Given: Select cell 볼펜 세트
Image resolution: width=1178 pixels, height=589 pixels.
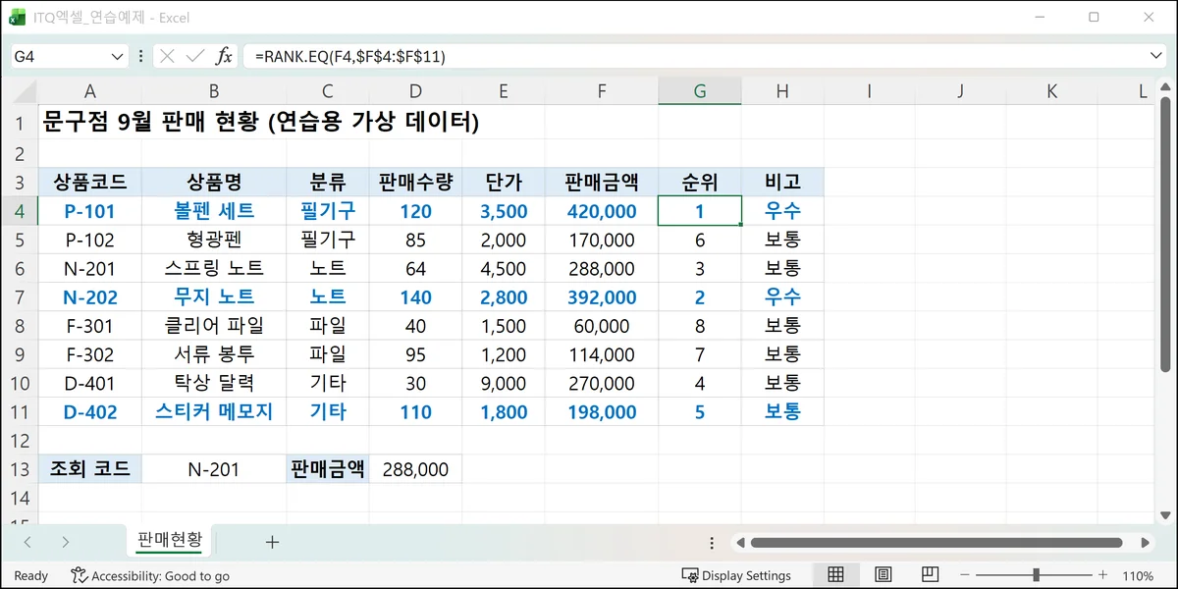Looking at the screenshot, I should click(214, 211).
